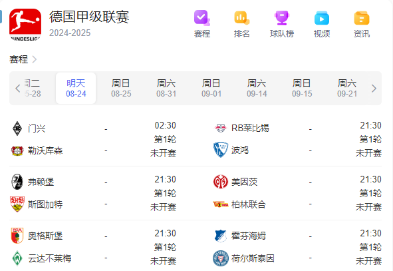Open the 德国甲级联赛 title link

(x=89, y=17)
